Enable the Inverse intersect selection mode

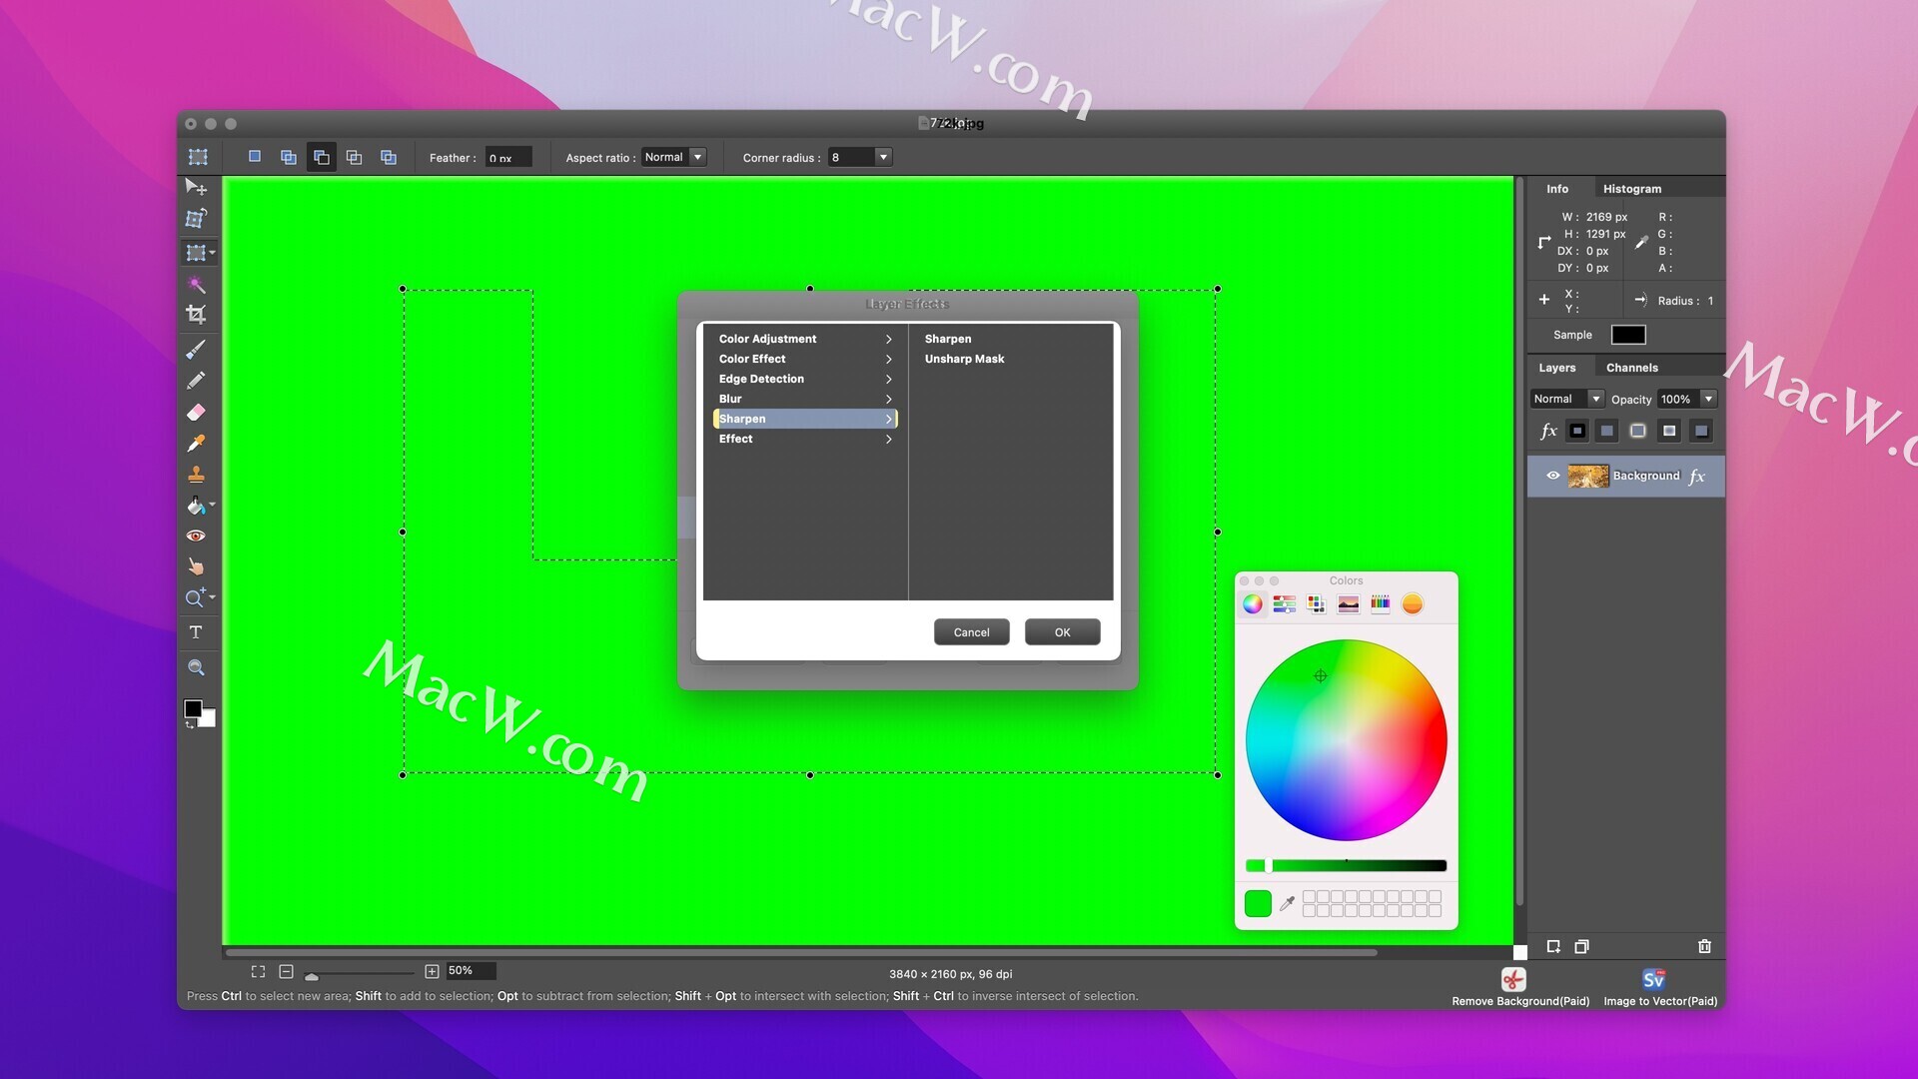coord(388,157)
